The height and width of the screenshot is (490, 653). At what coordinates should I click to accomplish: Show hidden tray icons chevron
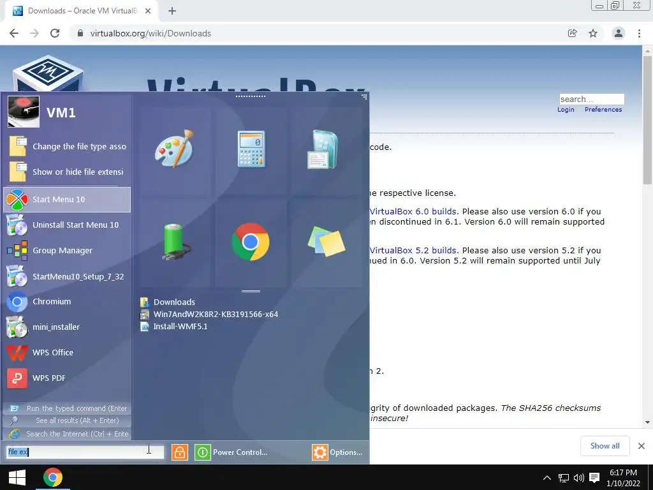point(547,478)
